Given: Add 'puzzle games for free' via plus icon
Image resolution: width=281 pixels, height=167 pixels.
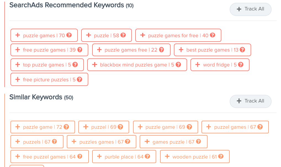Looking at the screenshot, I should pyautogui.click(x=143, y=35).
